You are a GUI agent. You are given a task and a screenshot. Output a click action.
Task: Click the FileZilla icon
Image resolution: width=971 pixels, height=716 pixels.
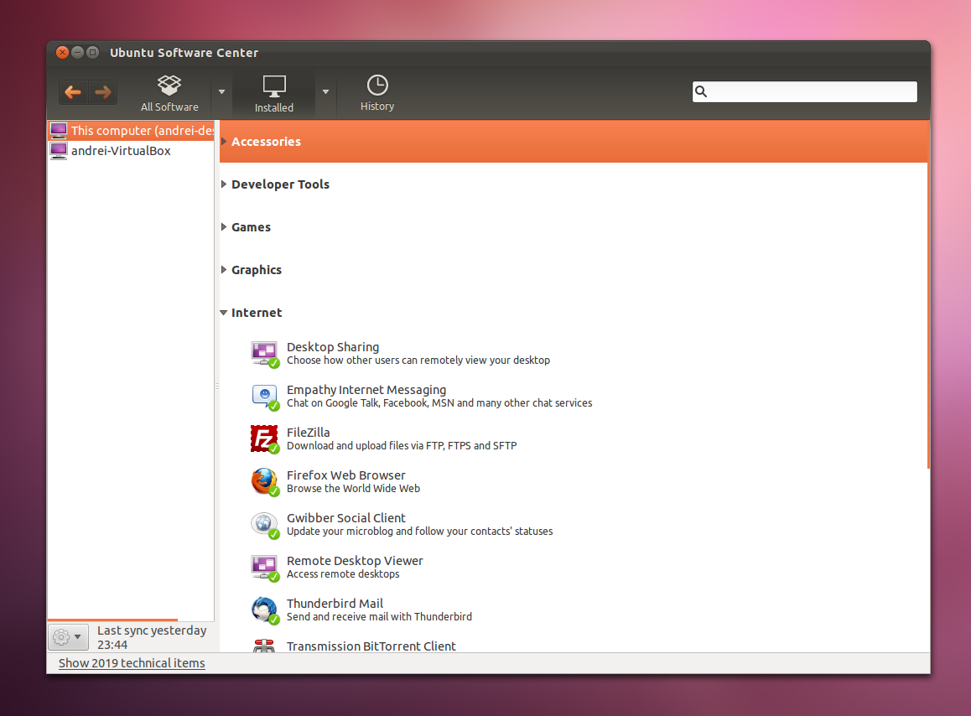pyautogui.click(x=265, y=439)
